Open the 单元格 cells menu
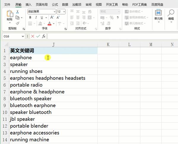The height and width of the screenshot is (144, 178). (158, 16)
